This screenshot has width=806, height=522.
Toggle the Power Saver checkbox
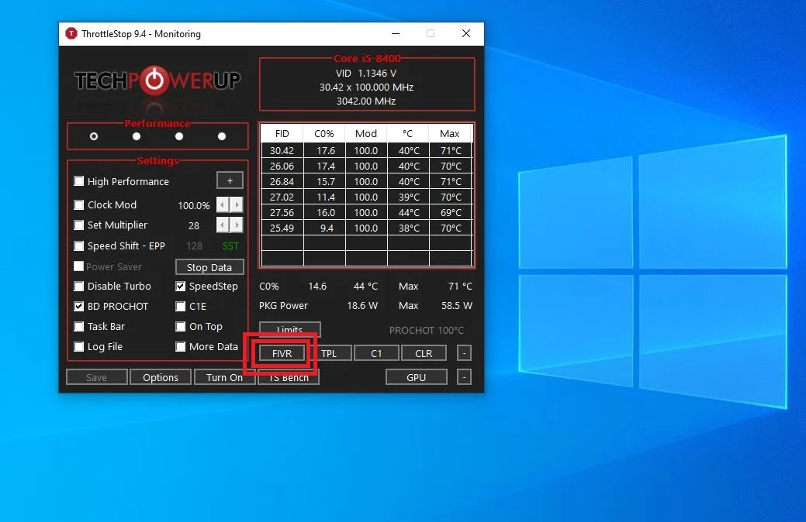78,266
